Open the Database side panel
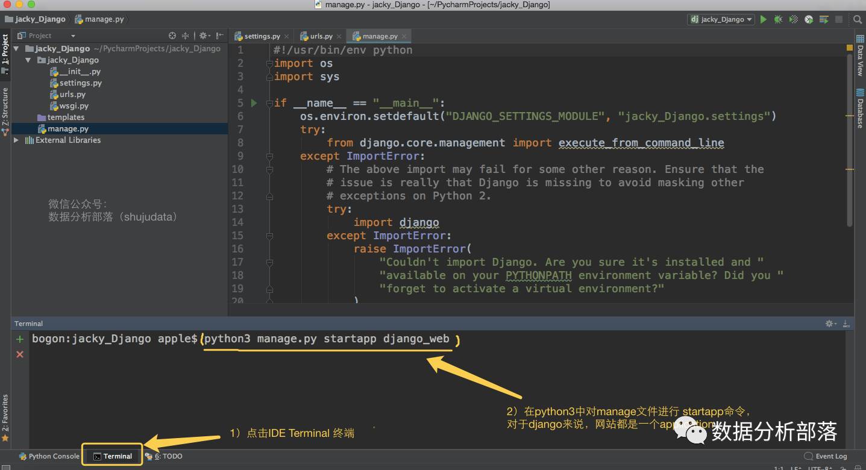 pyautogui.click(x=860, y=108)
